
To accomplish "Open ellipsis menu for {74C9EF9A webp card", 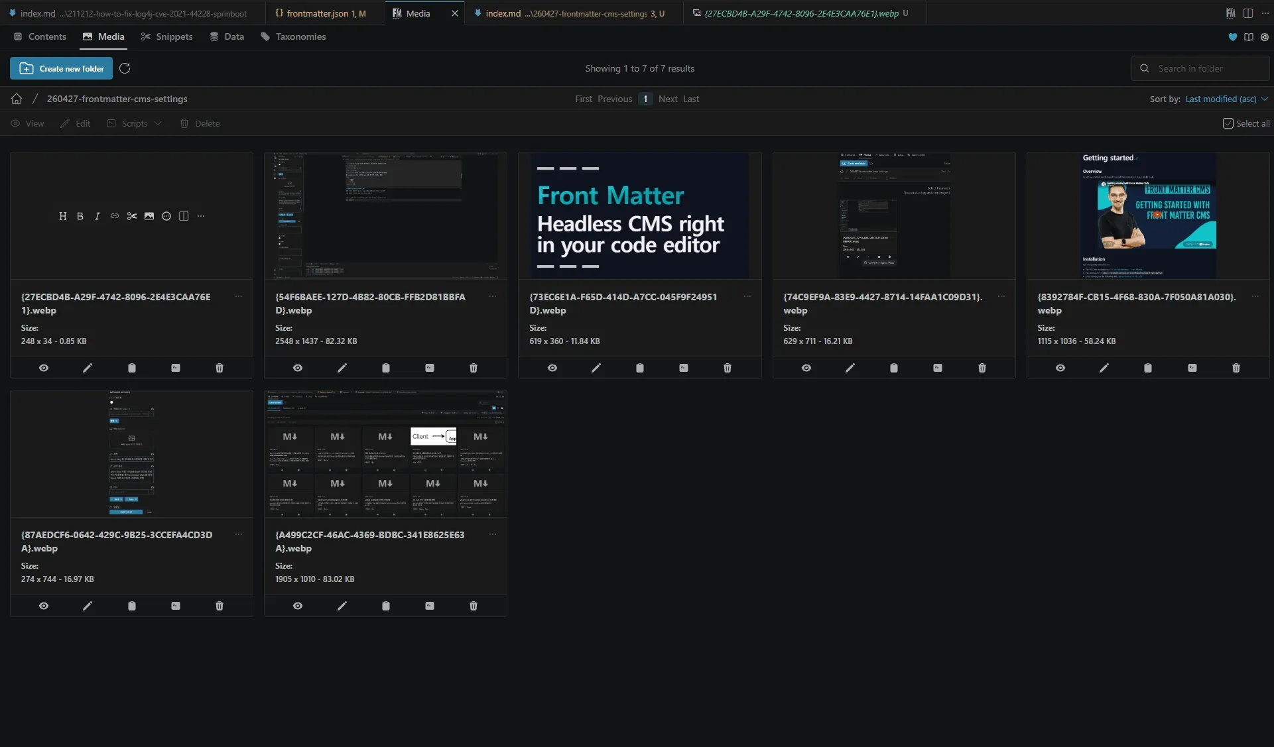I will 1001,296.
